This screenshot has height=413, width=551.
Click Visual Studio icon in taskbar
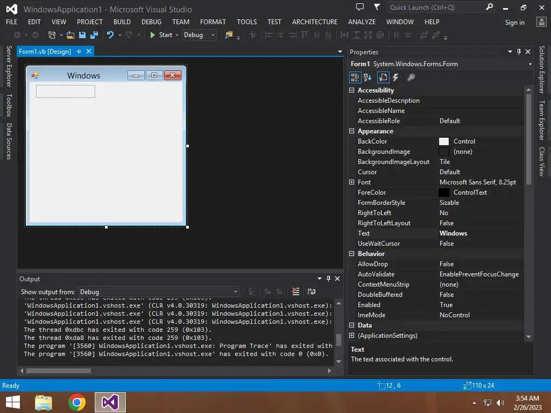pyautogui.click(x=110, y=402)
